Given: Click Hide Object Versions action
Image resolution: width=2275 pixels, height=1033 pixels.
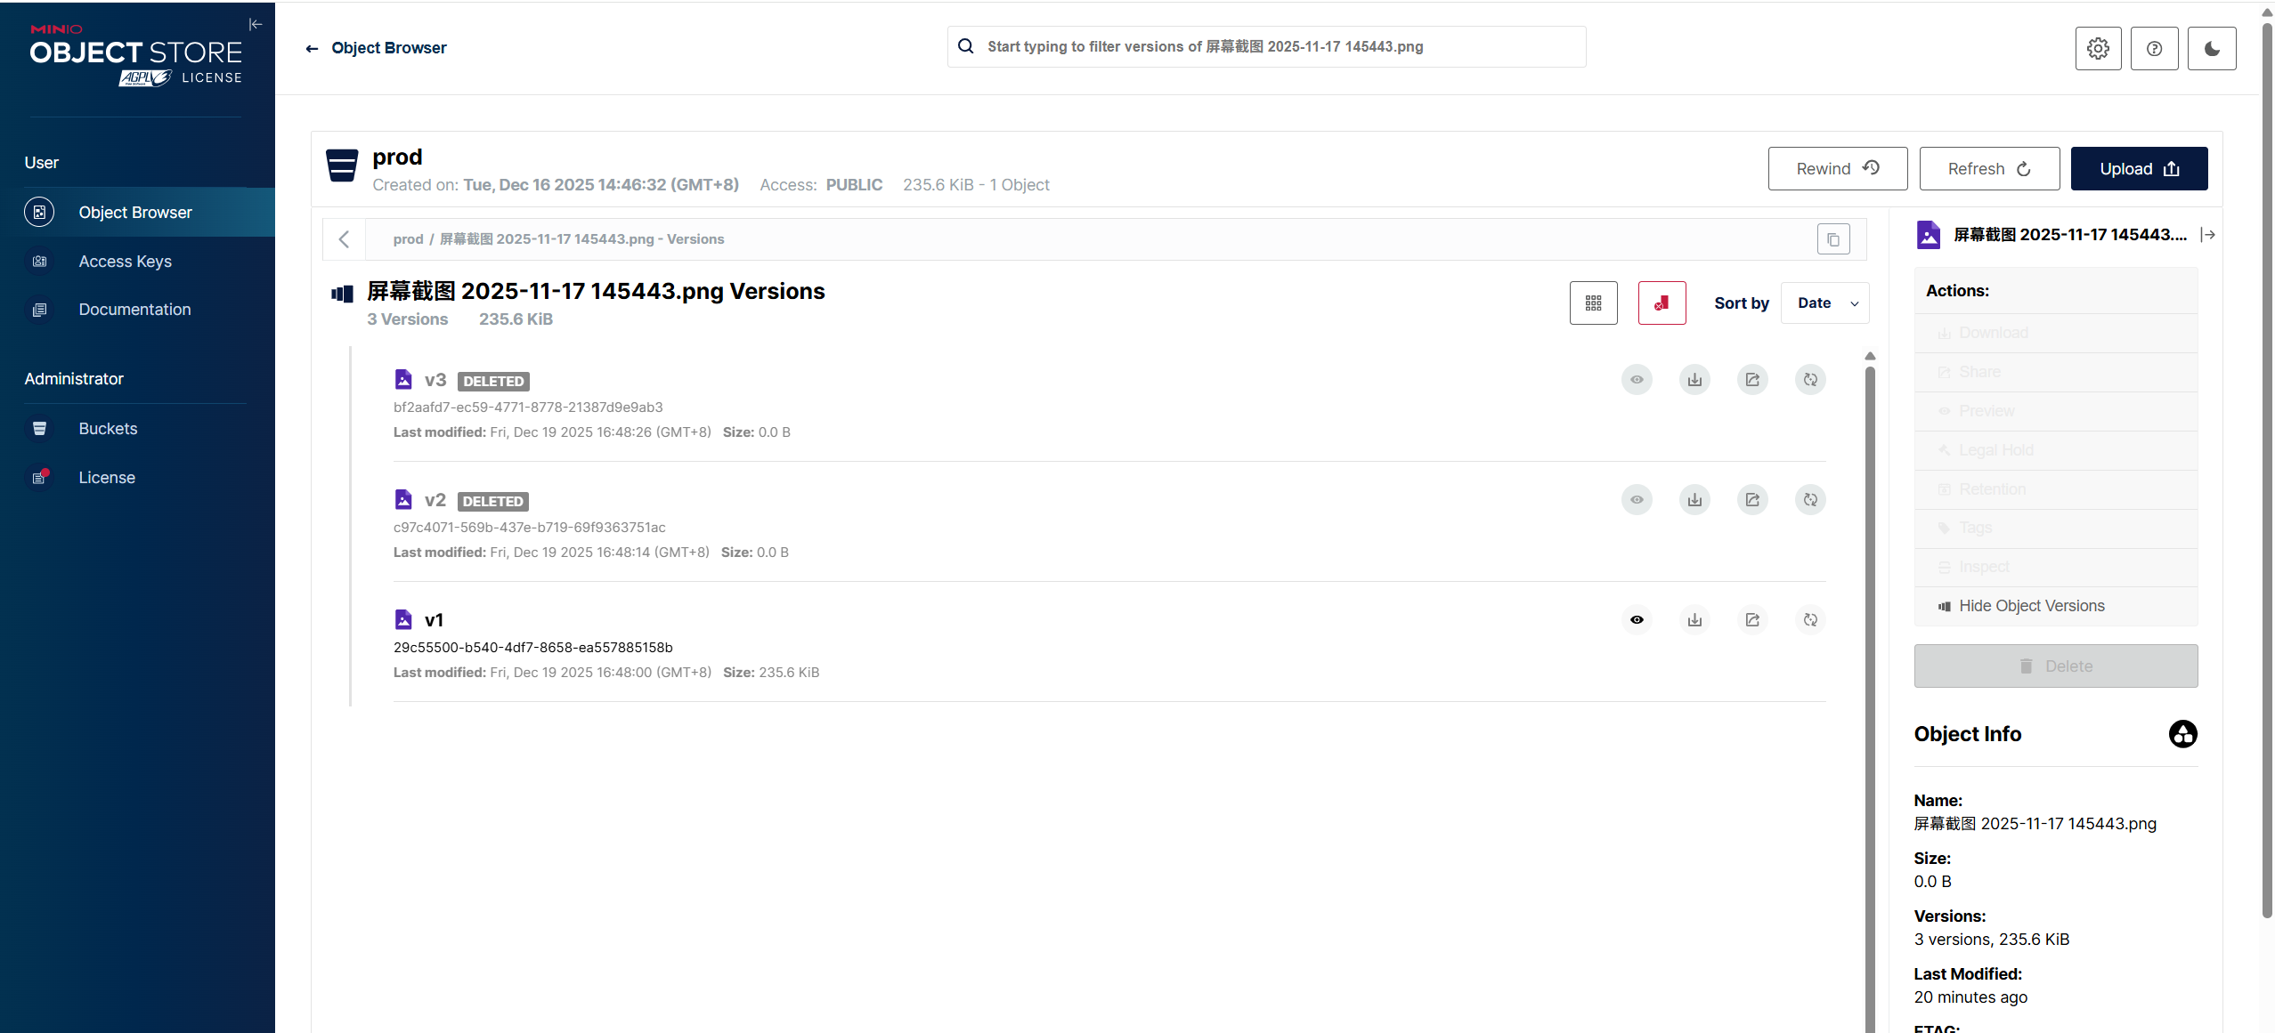Looking at the screenshot, I should (2031, 606).
